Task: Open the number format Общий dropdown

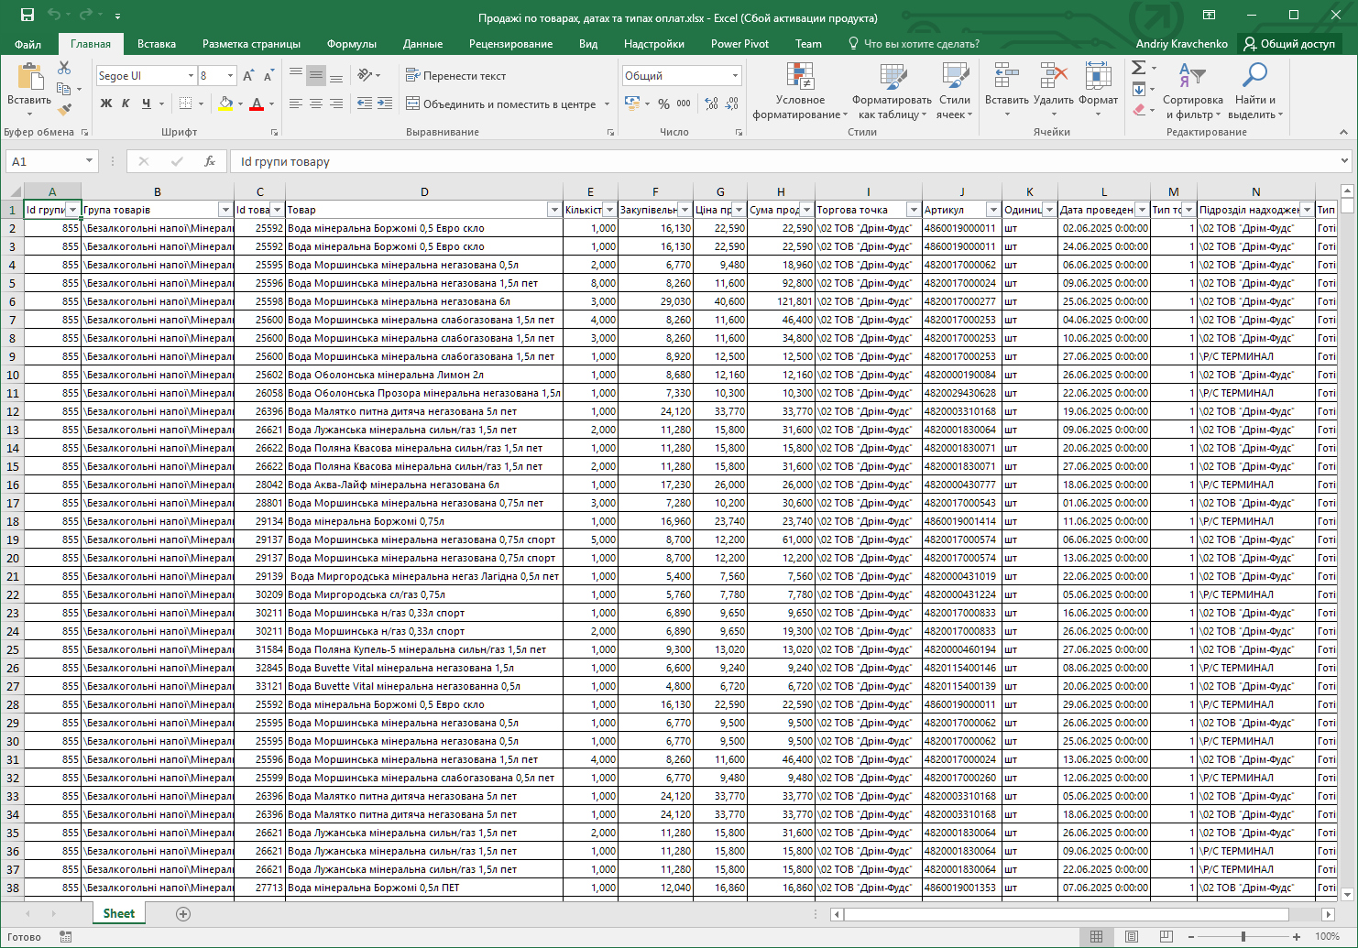Action: 735,76
